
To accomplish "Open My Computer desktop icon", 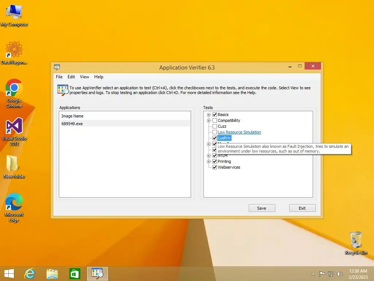I will (x=14, y=15).
